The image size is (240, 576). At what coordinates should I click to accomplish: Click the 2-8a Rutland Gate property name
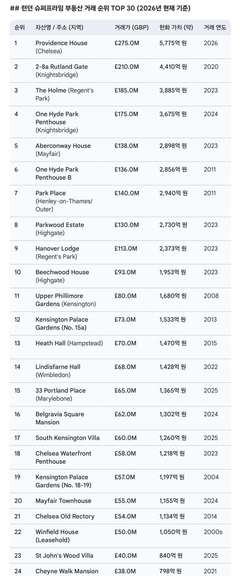[x=62, y=67]
